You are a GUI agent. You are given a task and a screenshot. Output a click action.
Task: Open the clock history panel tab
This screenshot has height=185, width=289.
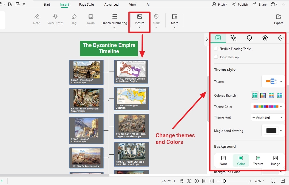(281, 38)
